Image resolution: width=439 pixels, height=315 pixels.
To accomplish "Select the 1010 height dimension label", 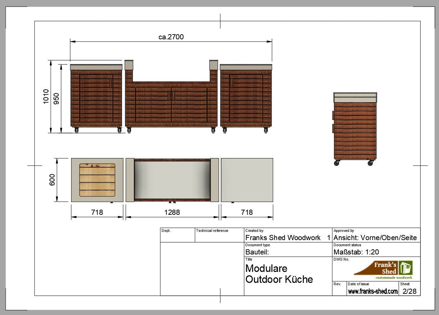I will pos(46,96).
